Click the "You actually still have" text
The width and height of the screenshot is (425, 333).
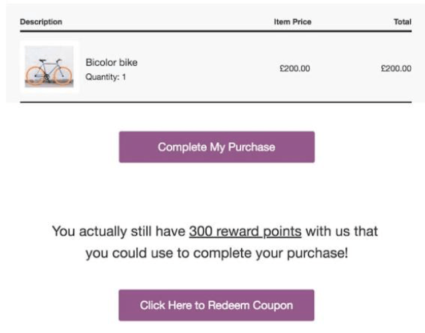(118, 231)
